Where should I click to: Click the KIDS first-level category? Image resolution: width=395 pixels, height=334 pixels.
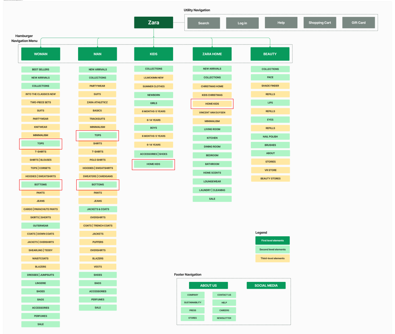pyautogui.click(x=154, y=54)
